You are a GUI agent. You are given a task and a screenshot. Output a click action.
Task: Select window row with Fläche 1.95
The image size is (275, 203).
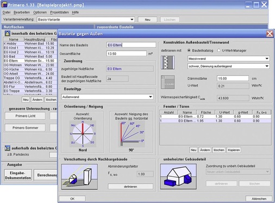[215, 121]
